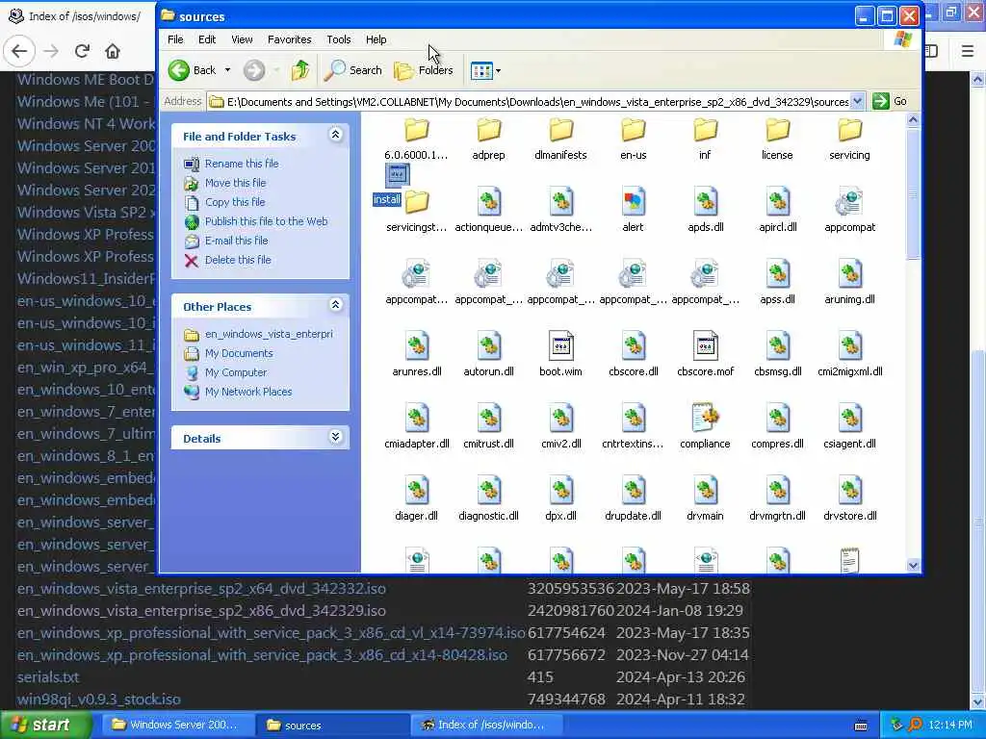Select the dlmanifests folder
Screen dimensions: 986x739
coord(560,140)
